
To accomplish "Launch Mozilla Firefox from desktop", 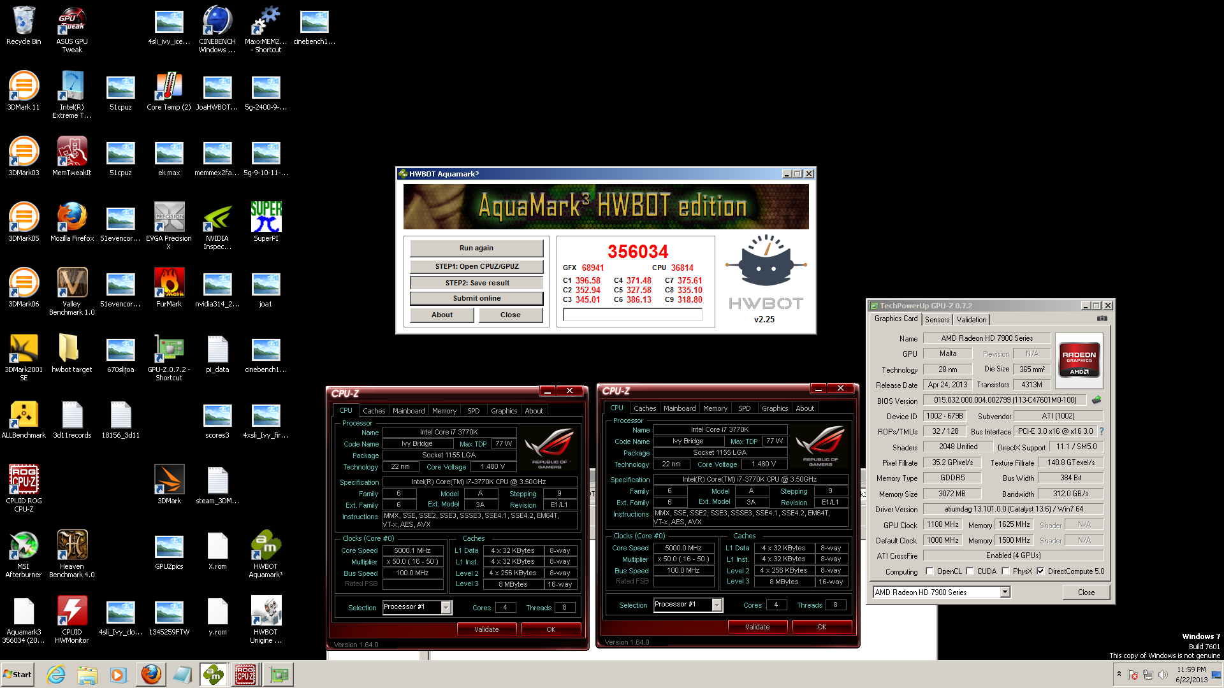I will click(x=72, y=222).
